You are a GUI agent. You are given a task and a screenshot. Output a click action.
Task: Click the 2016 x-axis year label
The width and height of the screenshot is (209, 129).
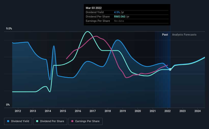point(78,111)
